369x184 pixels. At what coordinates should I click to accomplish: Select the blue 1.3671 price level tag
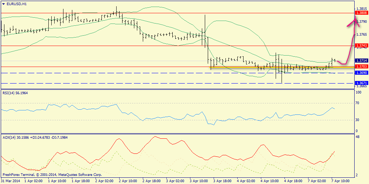pyautogui.click(x=361, y=83)
